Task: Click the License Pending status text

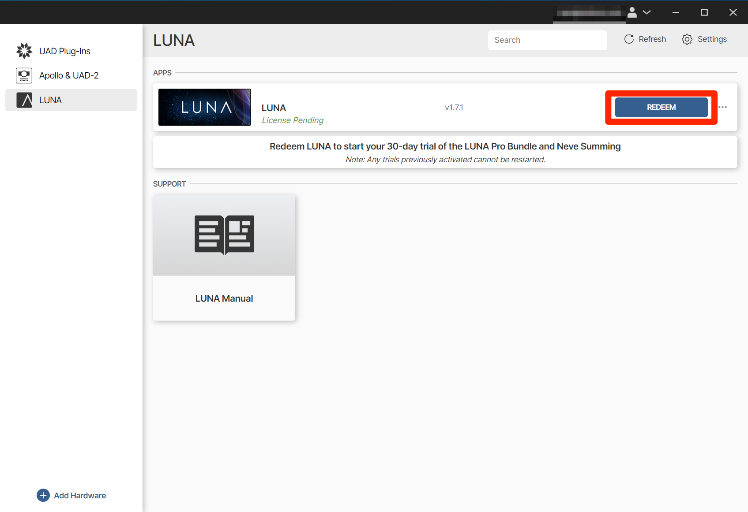Action: (x=293, y=120)
